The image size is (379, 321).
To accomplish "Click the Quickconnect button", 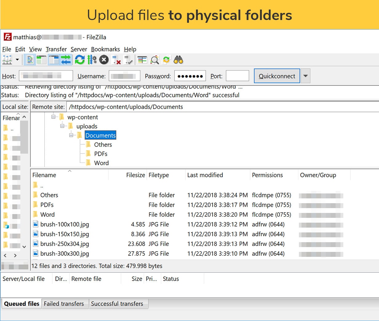I will point(277,76).
